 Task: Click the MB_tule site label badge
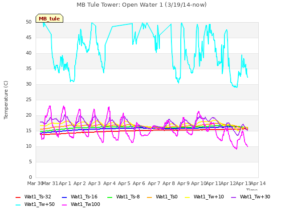49,18
